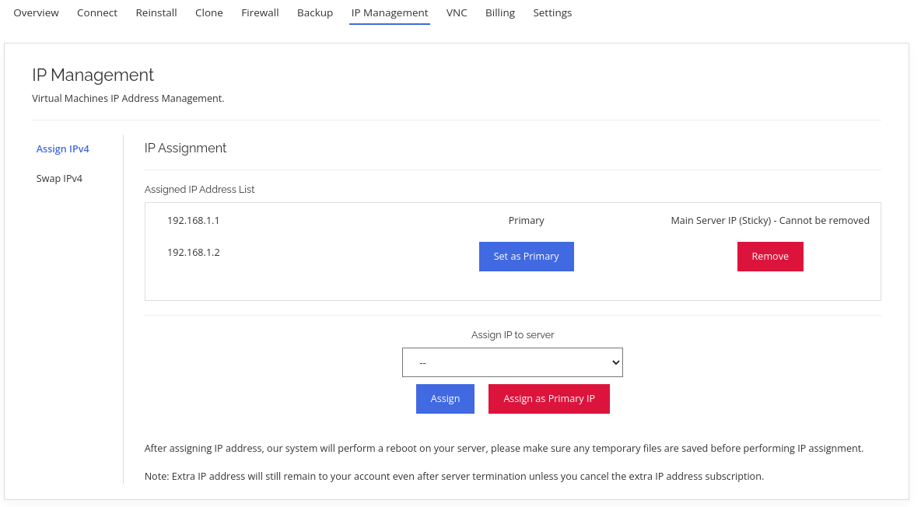The width and height of the screenshot is (921, 507).
Task: Select the Clone tab
Action: click(x=209, y=13)
